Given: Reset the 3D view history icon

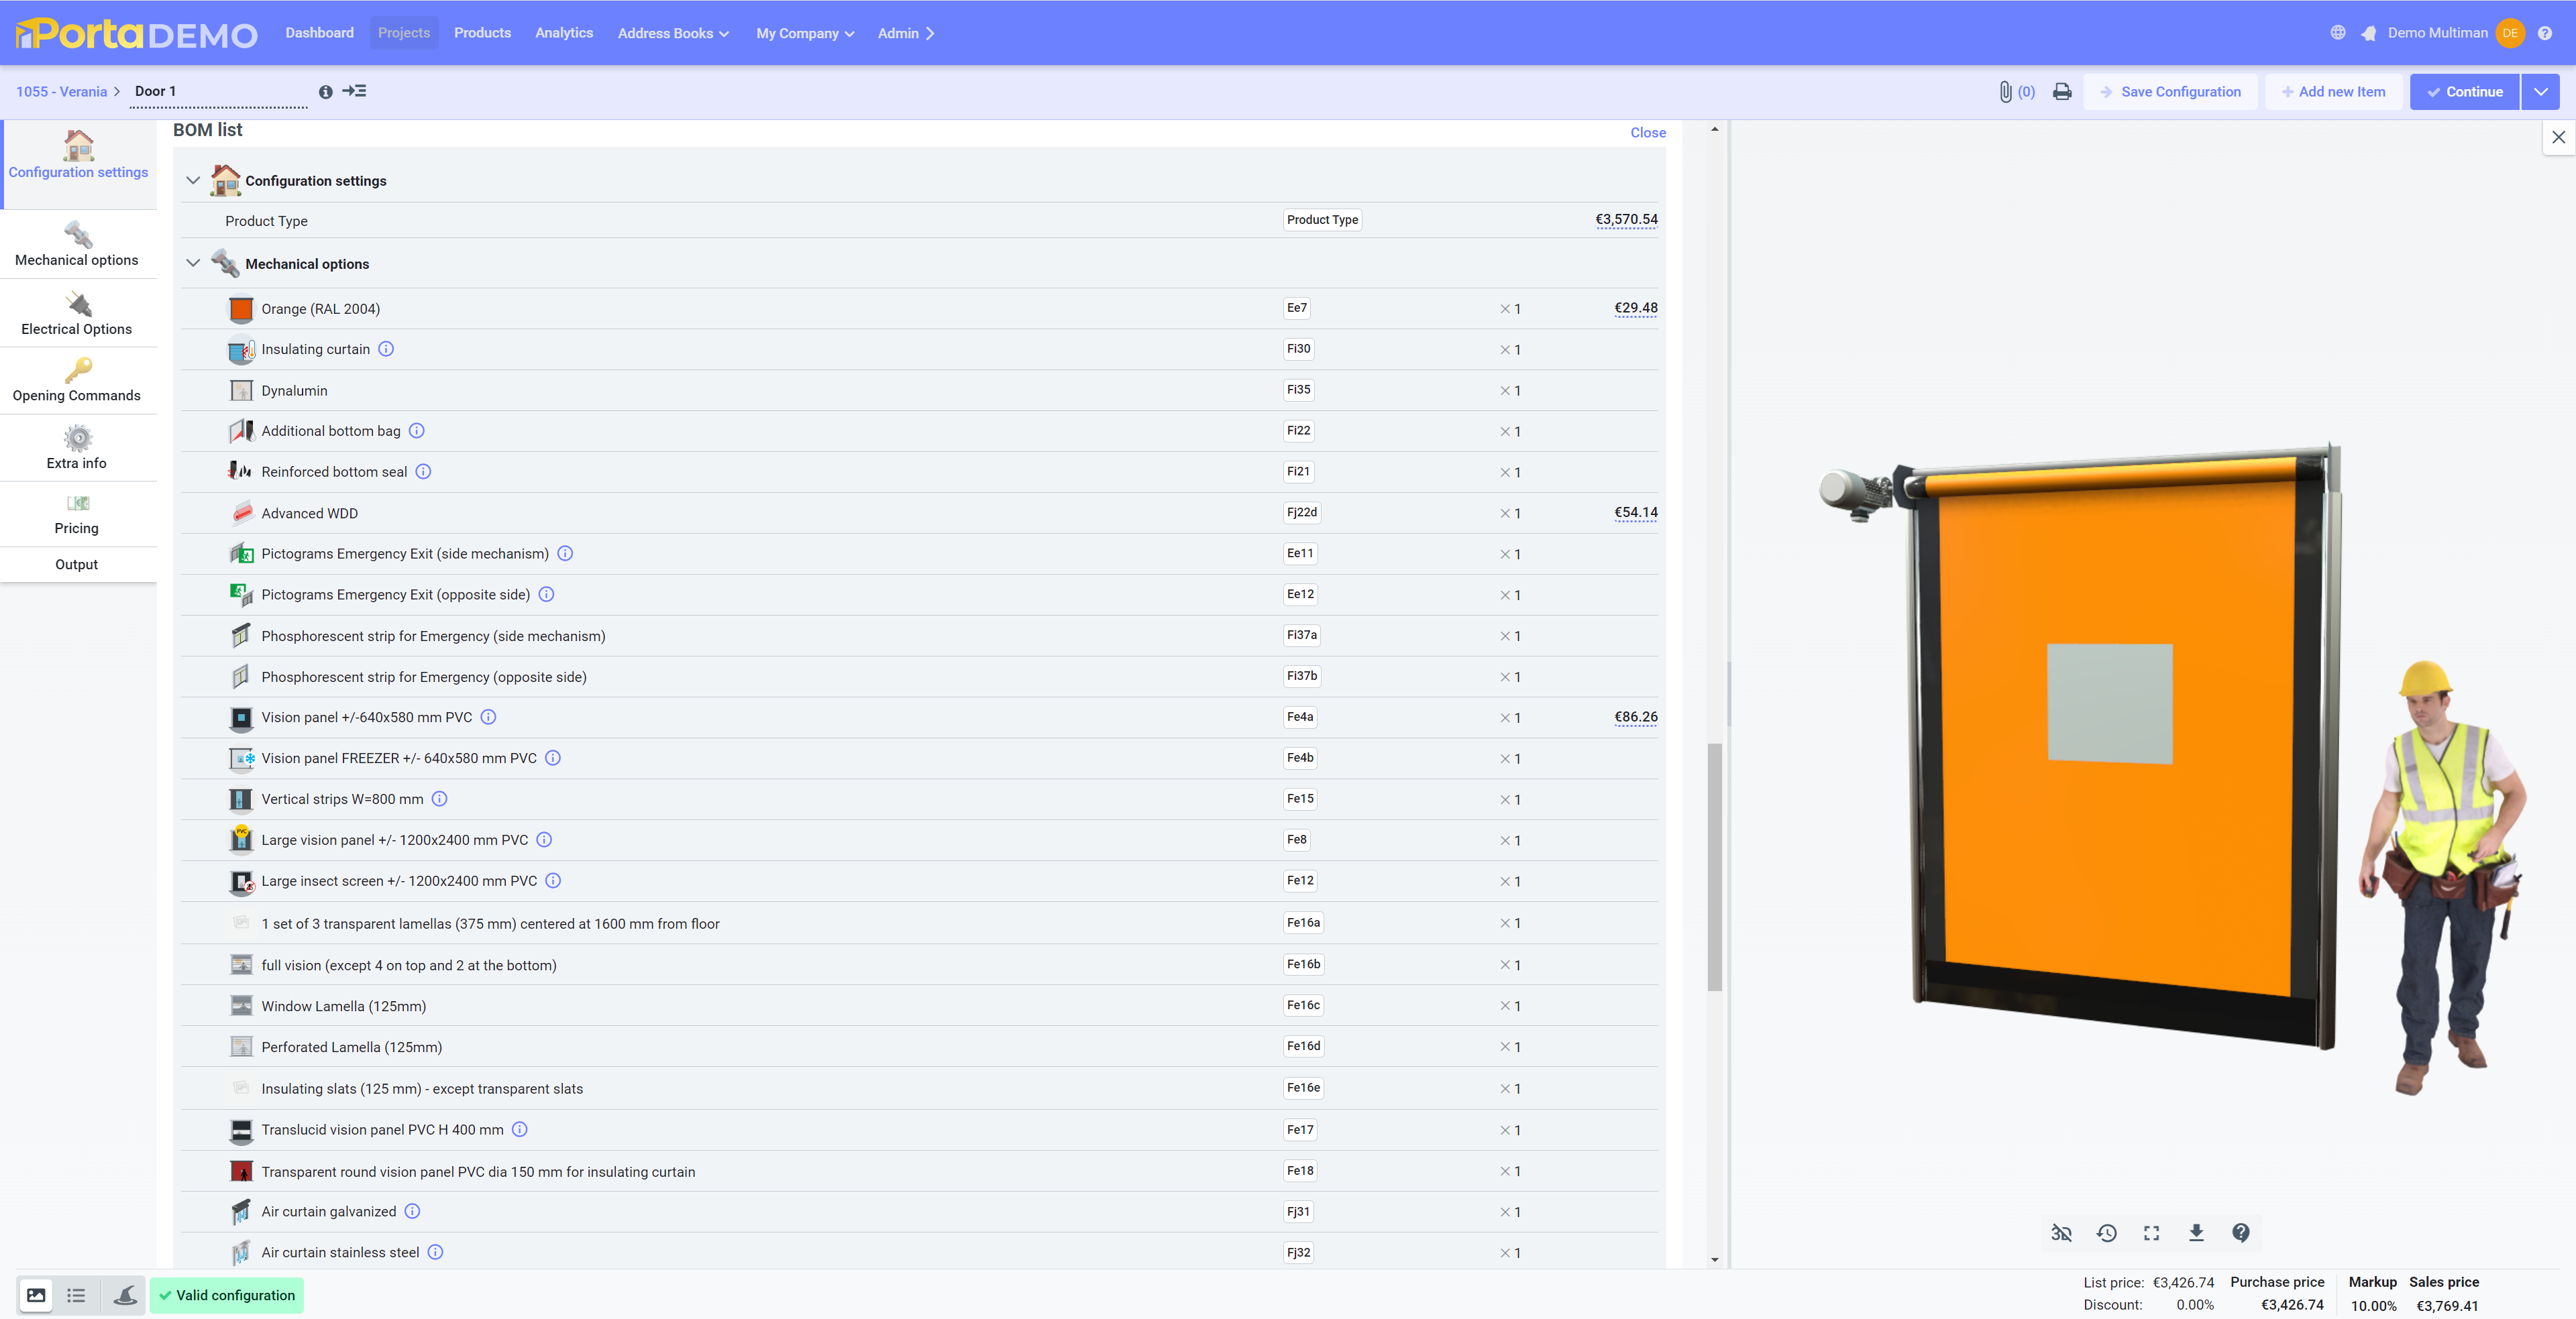Looking at the screenshot, I should (x=2106, y=1233).
